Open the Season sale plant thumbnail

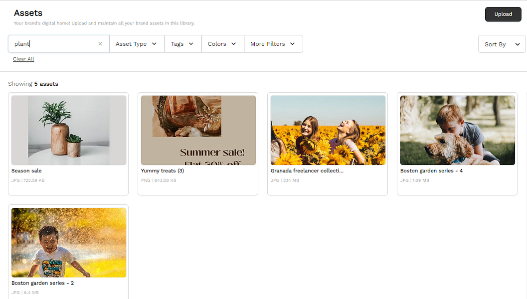(69, 131)
